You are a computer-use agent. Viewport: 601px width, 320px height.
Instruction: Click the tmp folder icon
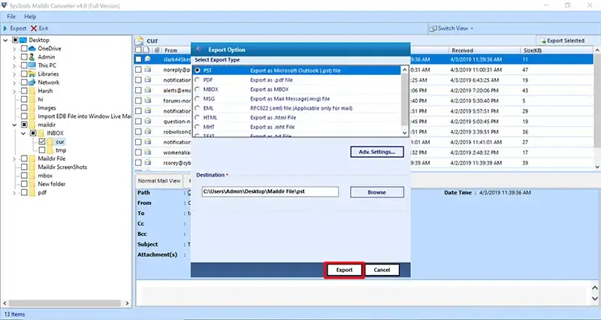pos(50,150)
